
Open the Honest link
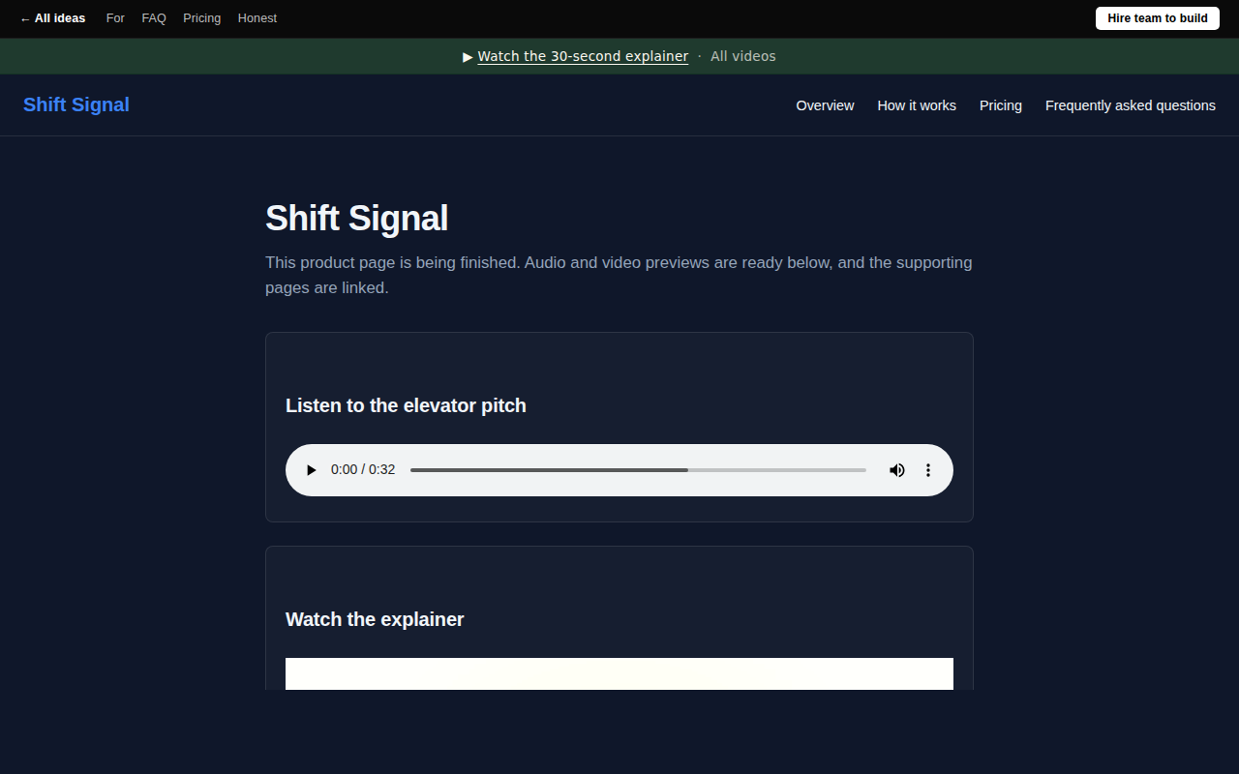(257, 18)
